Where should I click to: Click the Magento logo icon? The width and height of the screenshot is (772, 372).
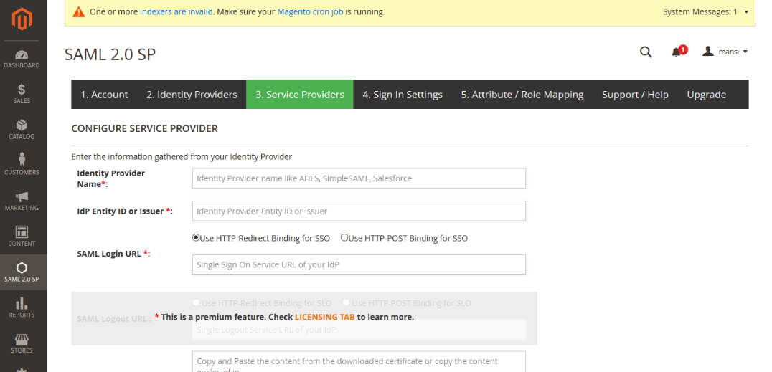click(22, 21)
